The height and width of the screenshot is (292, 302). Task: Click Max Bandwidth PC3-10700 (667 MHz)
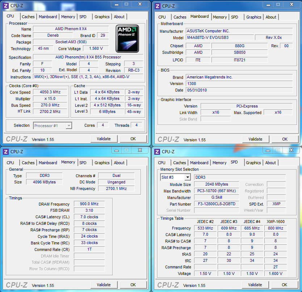click(217, 191)
